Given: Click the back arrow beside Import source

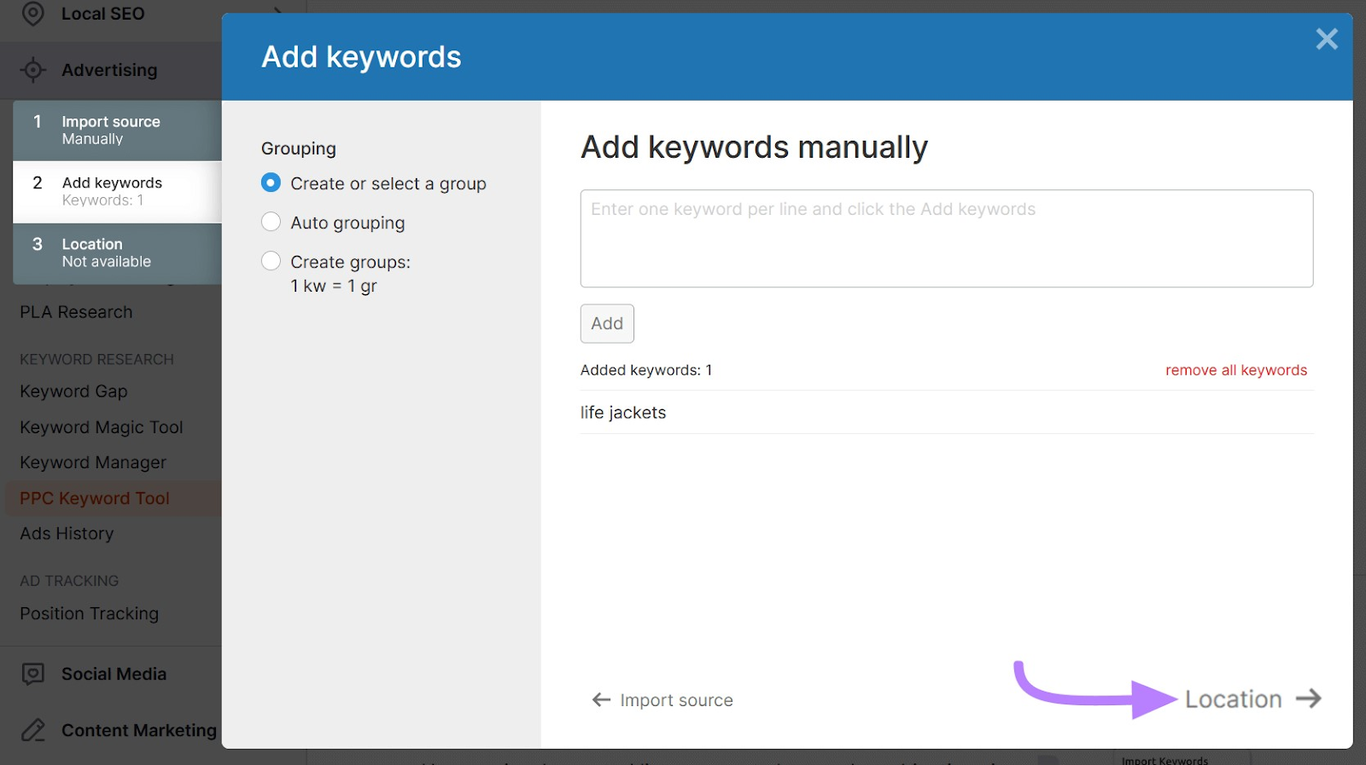Looking at the screenshot, I should pyautogui.click(x=601, y=700).
